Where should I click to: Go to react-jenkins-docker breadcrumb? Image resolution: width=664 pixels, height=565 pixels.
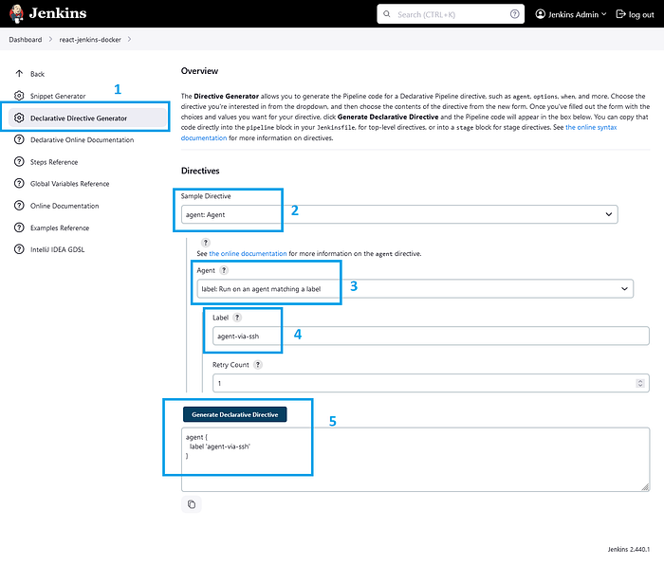tap(90, 40)
